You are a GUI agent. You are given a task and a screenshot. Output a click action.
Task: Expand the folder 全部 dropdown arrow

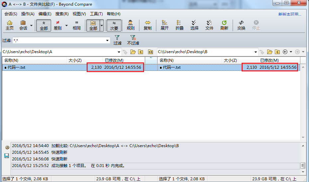point(102,26)
